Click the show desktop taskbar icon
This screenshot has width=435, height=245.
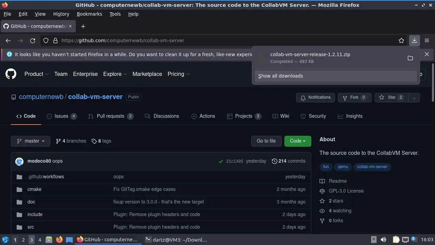[69, 240]
